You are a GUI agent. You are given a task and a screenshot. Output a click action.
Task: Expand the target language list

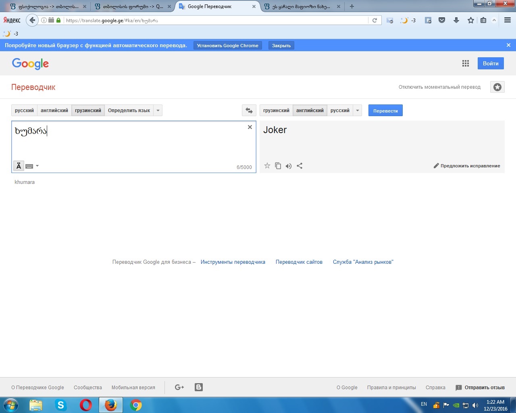[x=357, y=111]
